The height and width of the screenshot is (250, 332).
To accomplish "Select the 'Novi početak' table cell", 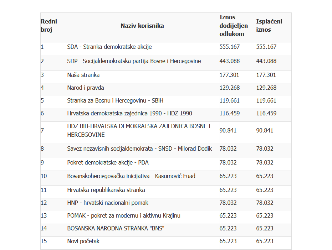I will [x=142, y=243].
